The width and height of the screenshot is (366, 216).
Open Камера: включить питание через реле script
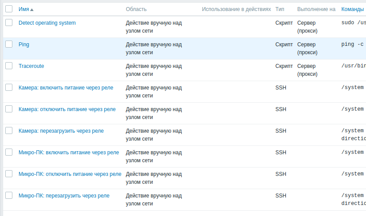[65, 88]
